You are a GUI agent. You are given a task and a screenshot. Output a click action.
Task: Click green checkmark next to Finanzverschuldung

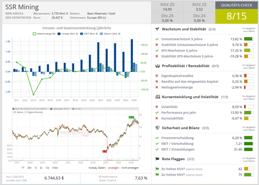(x=157, y=138)
